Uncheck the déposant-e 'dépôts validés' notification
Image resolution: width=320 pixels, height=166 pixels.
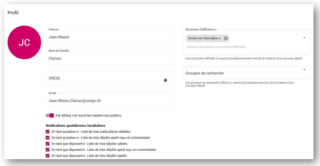[47, 144]
